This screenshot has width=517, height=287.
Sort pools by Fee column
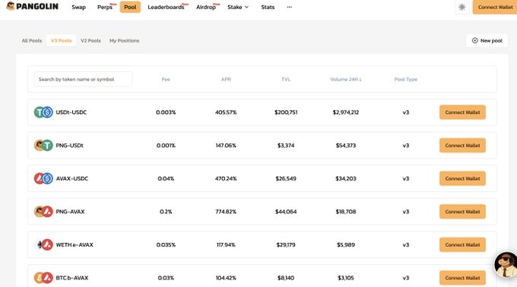coord(166,79)
